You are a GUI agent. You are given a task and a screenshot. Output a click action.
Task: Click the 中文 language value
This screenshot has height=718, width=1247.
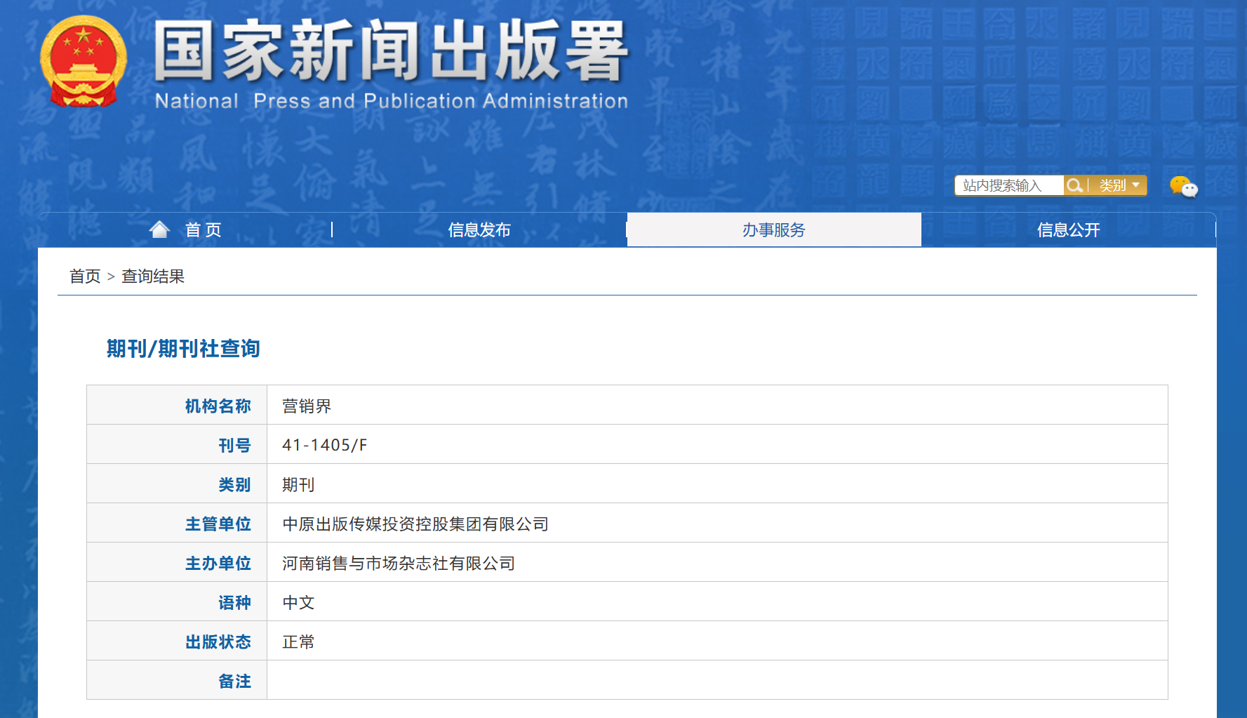[x=298, y=602]
